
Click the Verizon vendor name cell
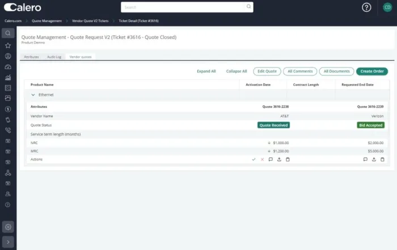[377, 116]
